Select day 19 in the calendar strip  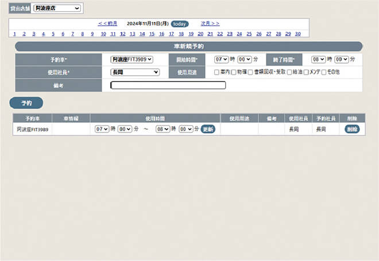point(191,34)
